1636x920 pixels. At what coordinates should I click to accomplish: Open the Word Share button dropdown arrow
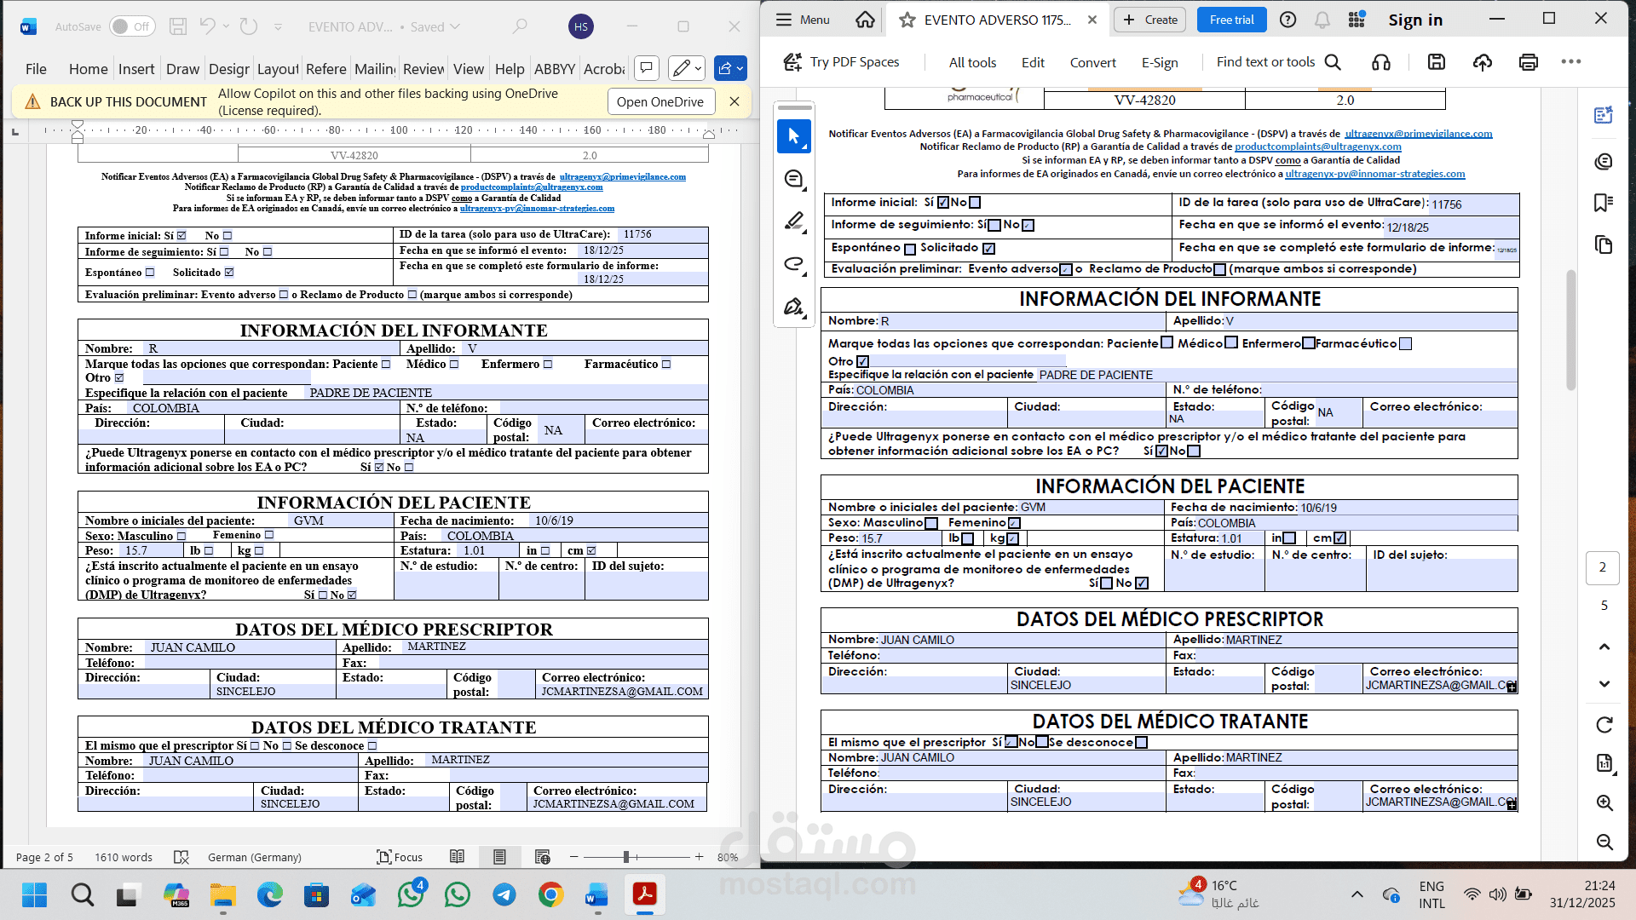click(740, 68)
